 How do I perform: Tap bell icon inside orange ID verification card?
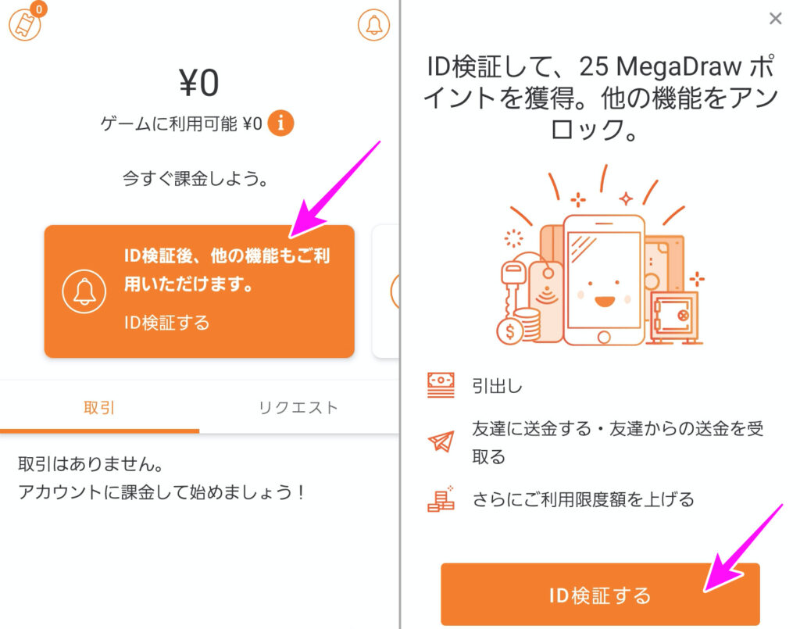click(84, 291)
